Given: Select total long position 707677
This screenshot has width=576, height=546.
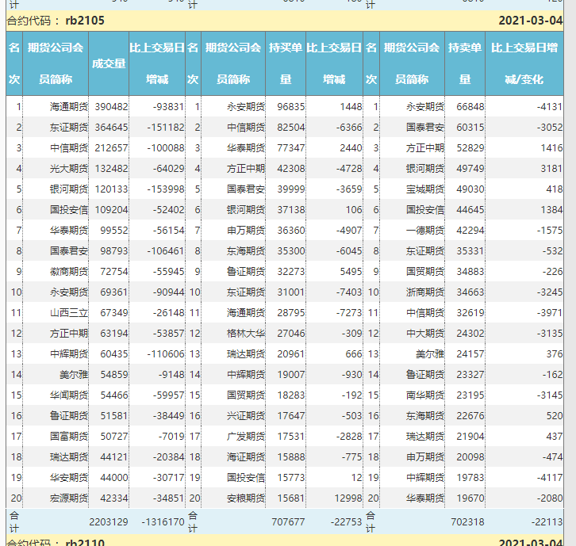Looking at the screenshot, I should click(x=288, y=521).
